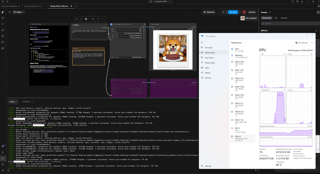
Task: Click Run new task in Task Manager
Action: pyautogui.click(x=301, y=43)
